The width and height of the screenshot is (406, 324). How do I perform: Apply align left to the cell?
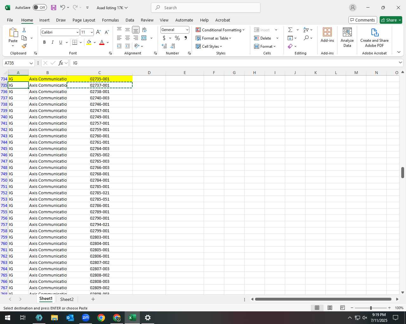point(119,38)
